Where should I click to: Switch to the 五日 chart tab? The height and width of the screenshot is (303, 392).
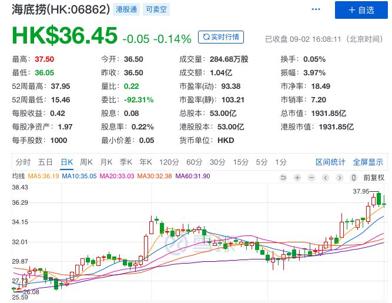click(x=45, y=162)
